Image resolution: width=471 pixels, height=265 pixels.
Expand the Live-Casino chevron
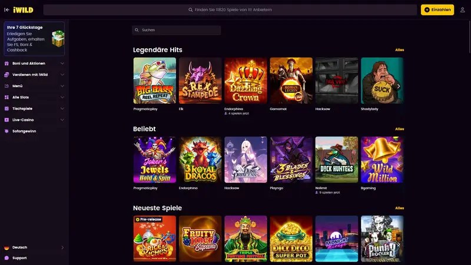tap(62, 120)
